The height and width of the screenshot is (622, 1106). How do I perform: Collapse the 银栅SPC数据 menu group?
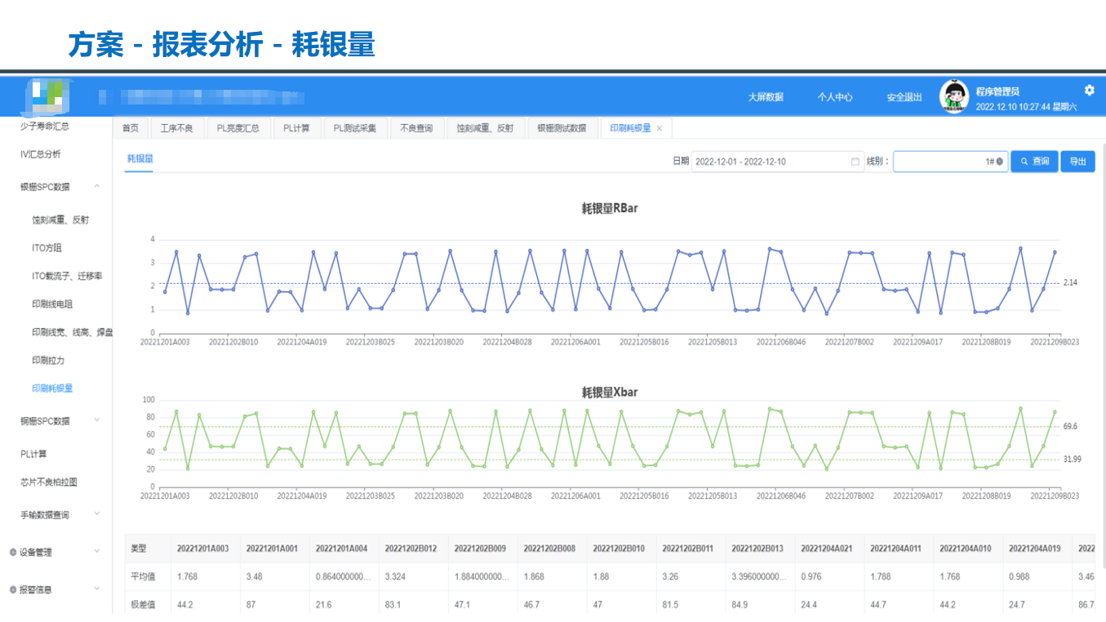tap(97, 187)
